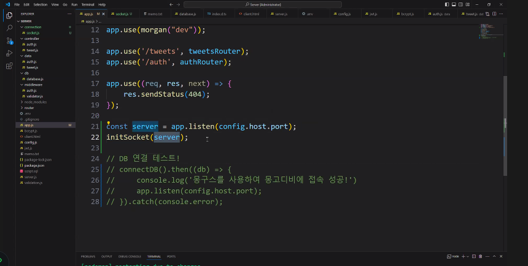Go back with the navigation arrow
The height and width of the screenshot is (266, 528).
tap(171, 4)
